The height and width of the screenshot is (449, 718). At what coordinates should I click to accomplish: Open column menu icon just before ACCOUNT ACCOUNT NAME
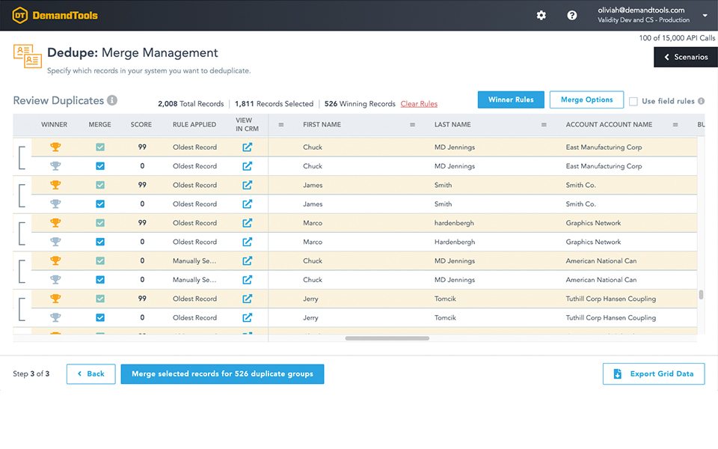coord(544,125)
